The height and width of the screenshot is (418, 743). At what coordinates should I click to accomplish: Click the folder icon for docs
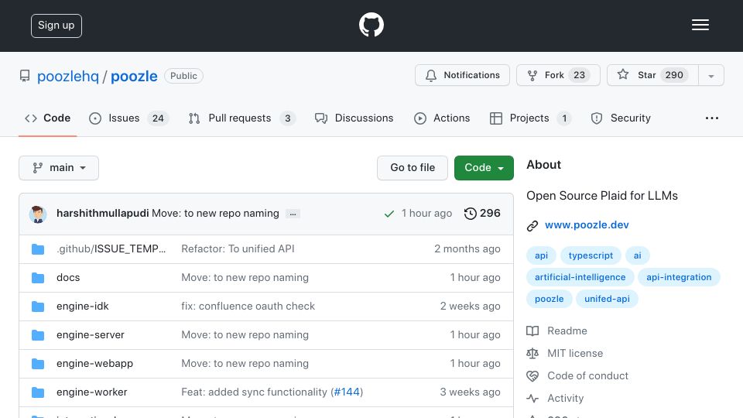tap(38, 278)
